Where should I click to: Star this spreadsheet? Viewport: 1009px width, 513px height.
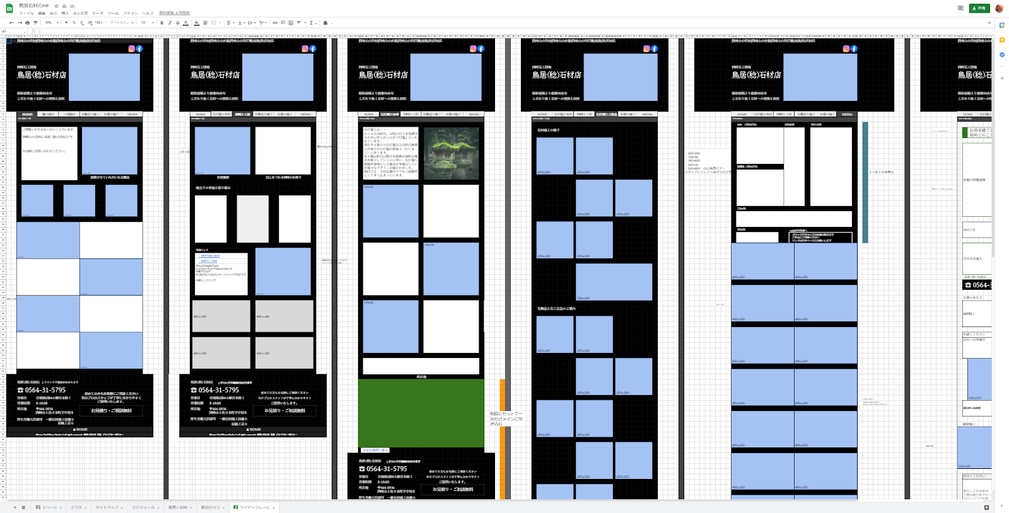coord(56,6)
